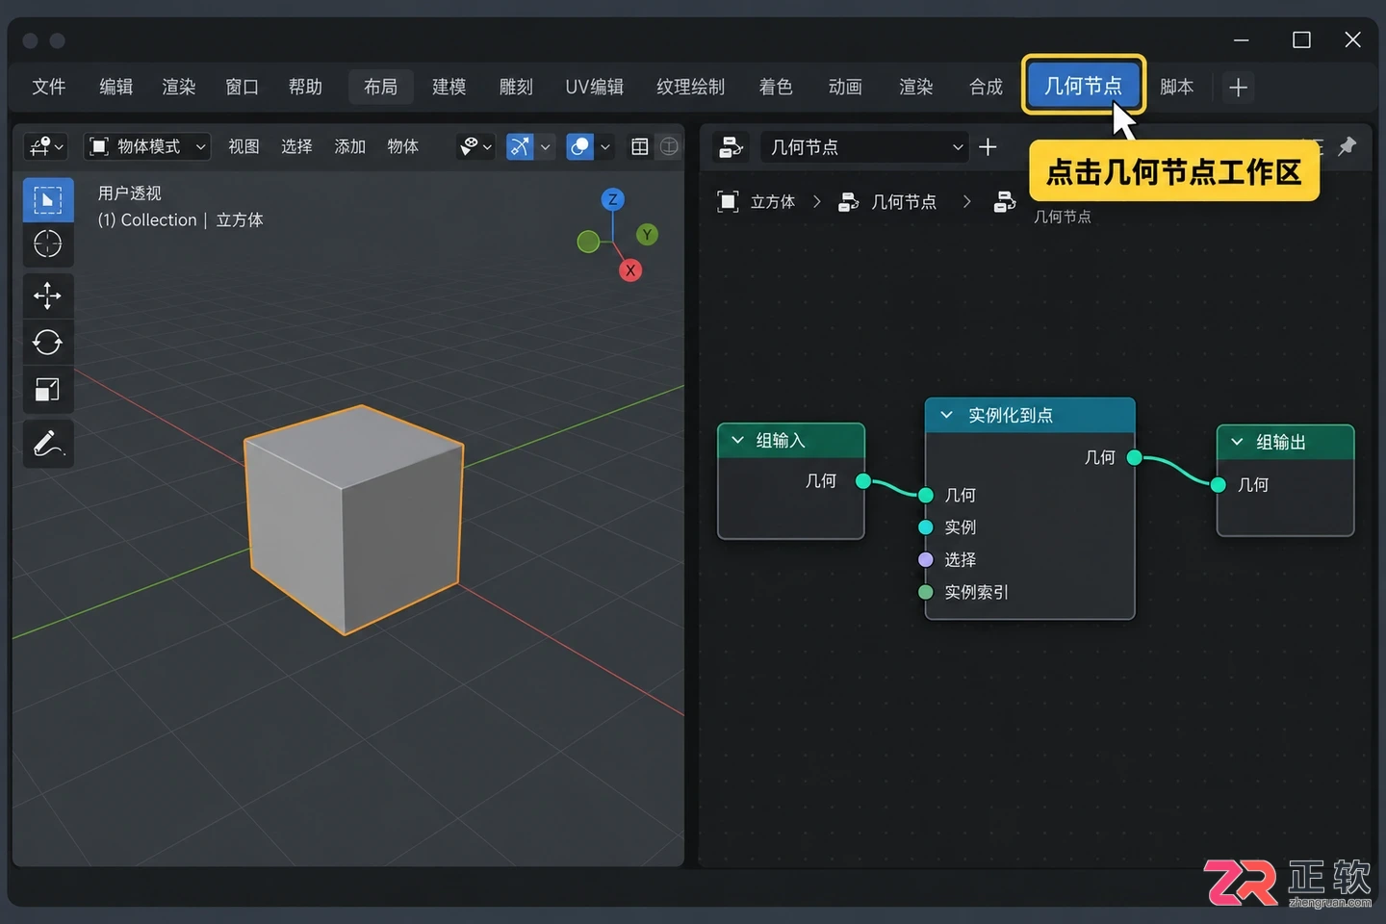Switch to the 几何节点 workspace tab
This screenshot has height=924, width=1386.
(x=1084, y=86)
